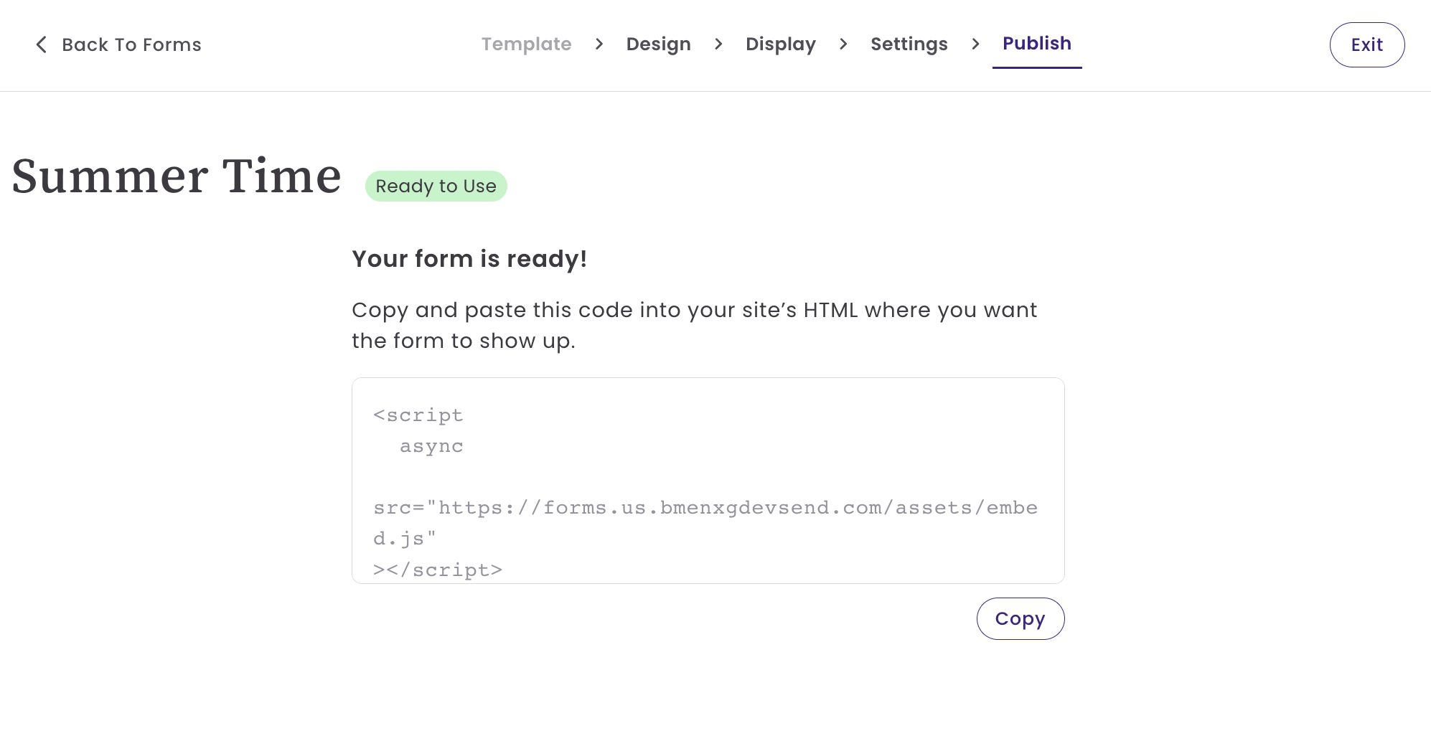Click inside the embed code box
This screenshot has height=736, width=1431.
(x=708, y=481)
